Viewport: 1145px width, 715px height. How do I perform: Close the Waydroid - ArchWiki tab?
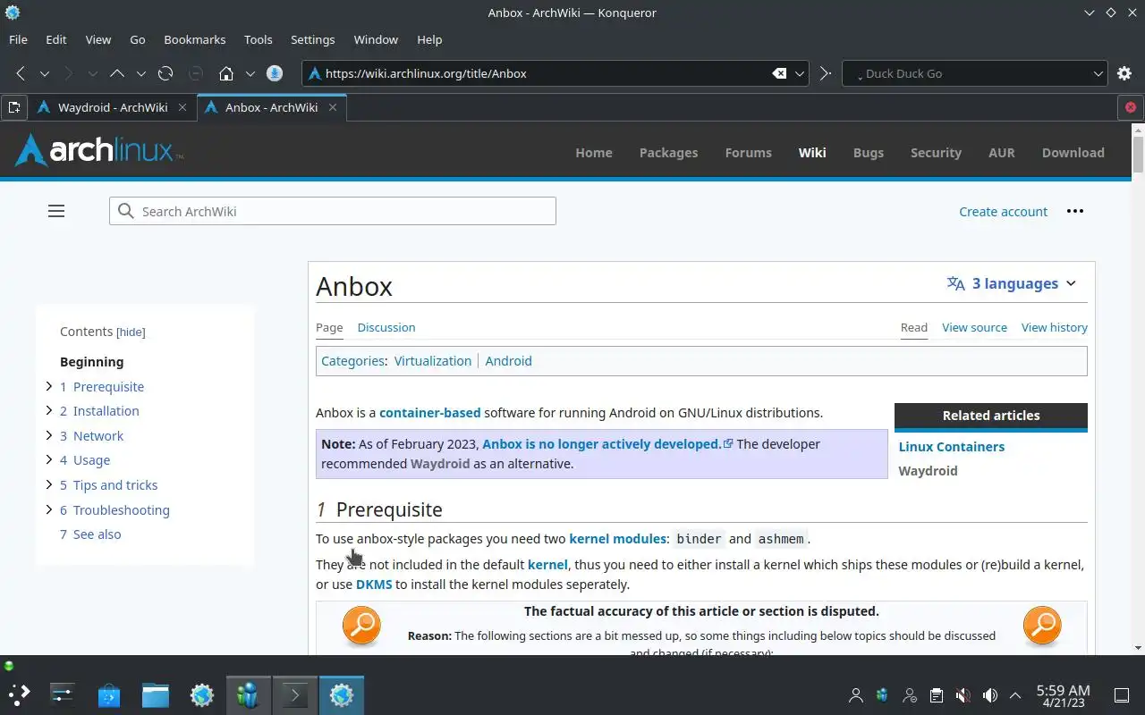tap(182, 107)
